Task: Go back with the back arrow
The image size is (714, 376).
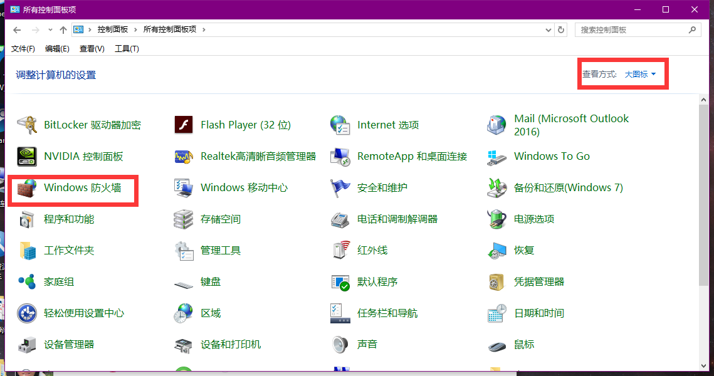Action: pyautogui.click(x=18, y=30)
